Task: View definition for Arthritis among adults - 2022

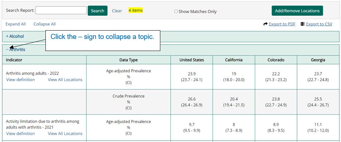Action: point(20,80)
